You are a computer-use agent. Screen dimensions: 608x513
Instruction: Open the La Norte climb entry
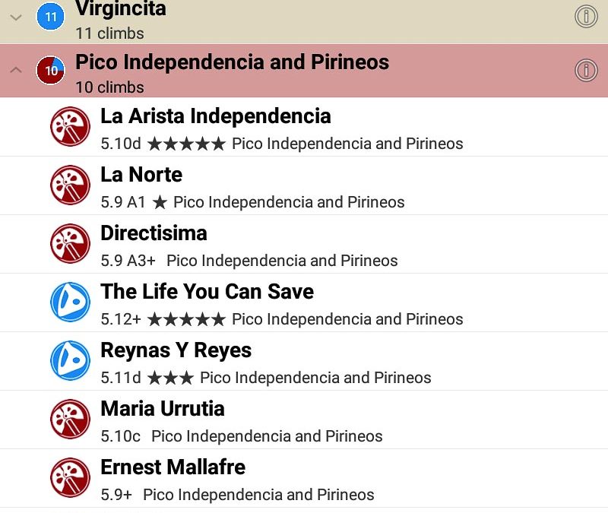click(141, 175)
